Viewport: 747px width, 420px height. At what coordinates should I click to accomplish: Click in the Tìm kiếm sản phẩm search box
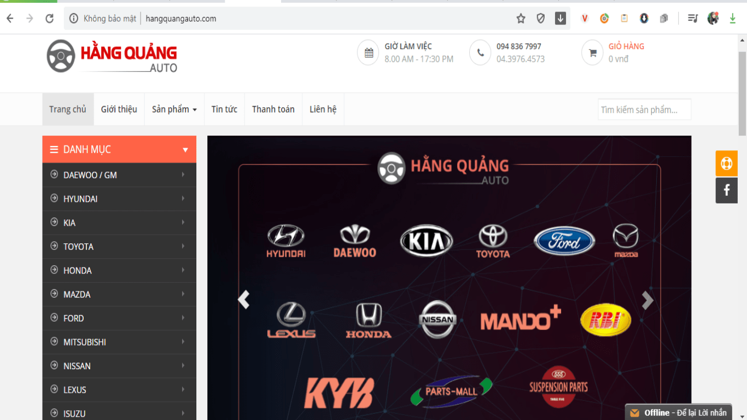point(644,109)
